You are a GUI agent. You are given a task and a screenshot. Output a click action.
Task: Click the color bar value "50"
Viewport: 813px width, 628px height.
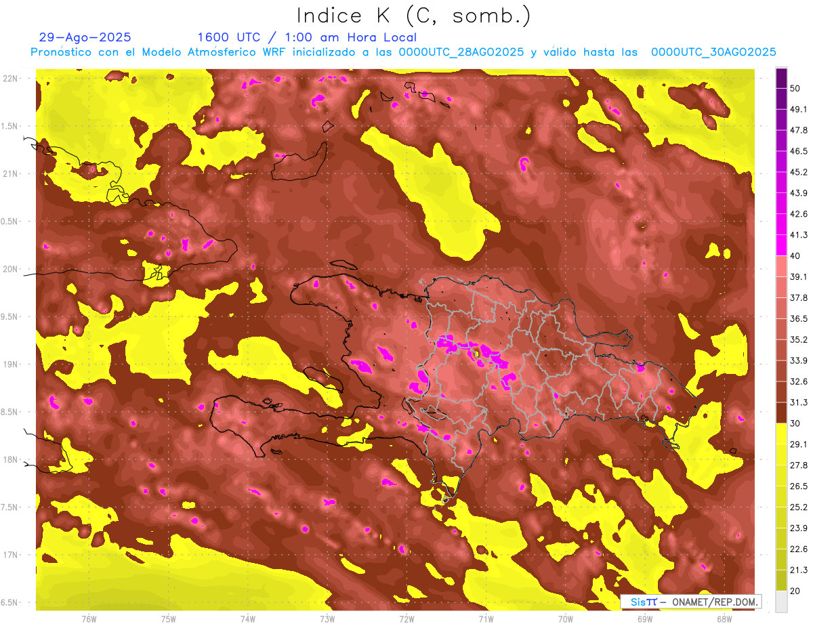tap(795, 88)
